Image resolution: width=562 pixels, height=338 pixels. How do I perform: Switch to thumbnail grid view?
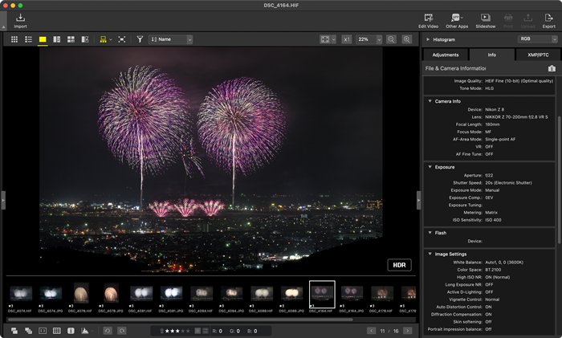pyautogui.click(x=14, y=39)
